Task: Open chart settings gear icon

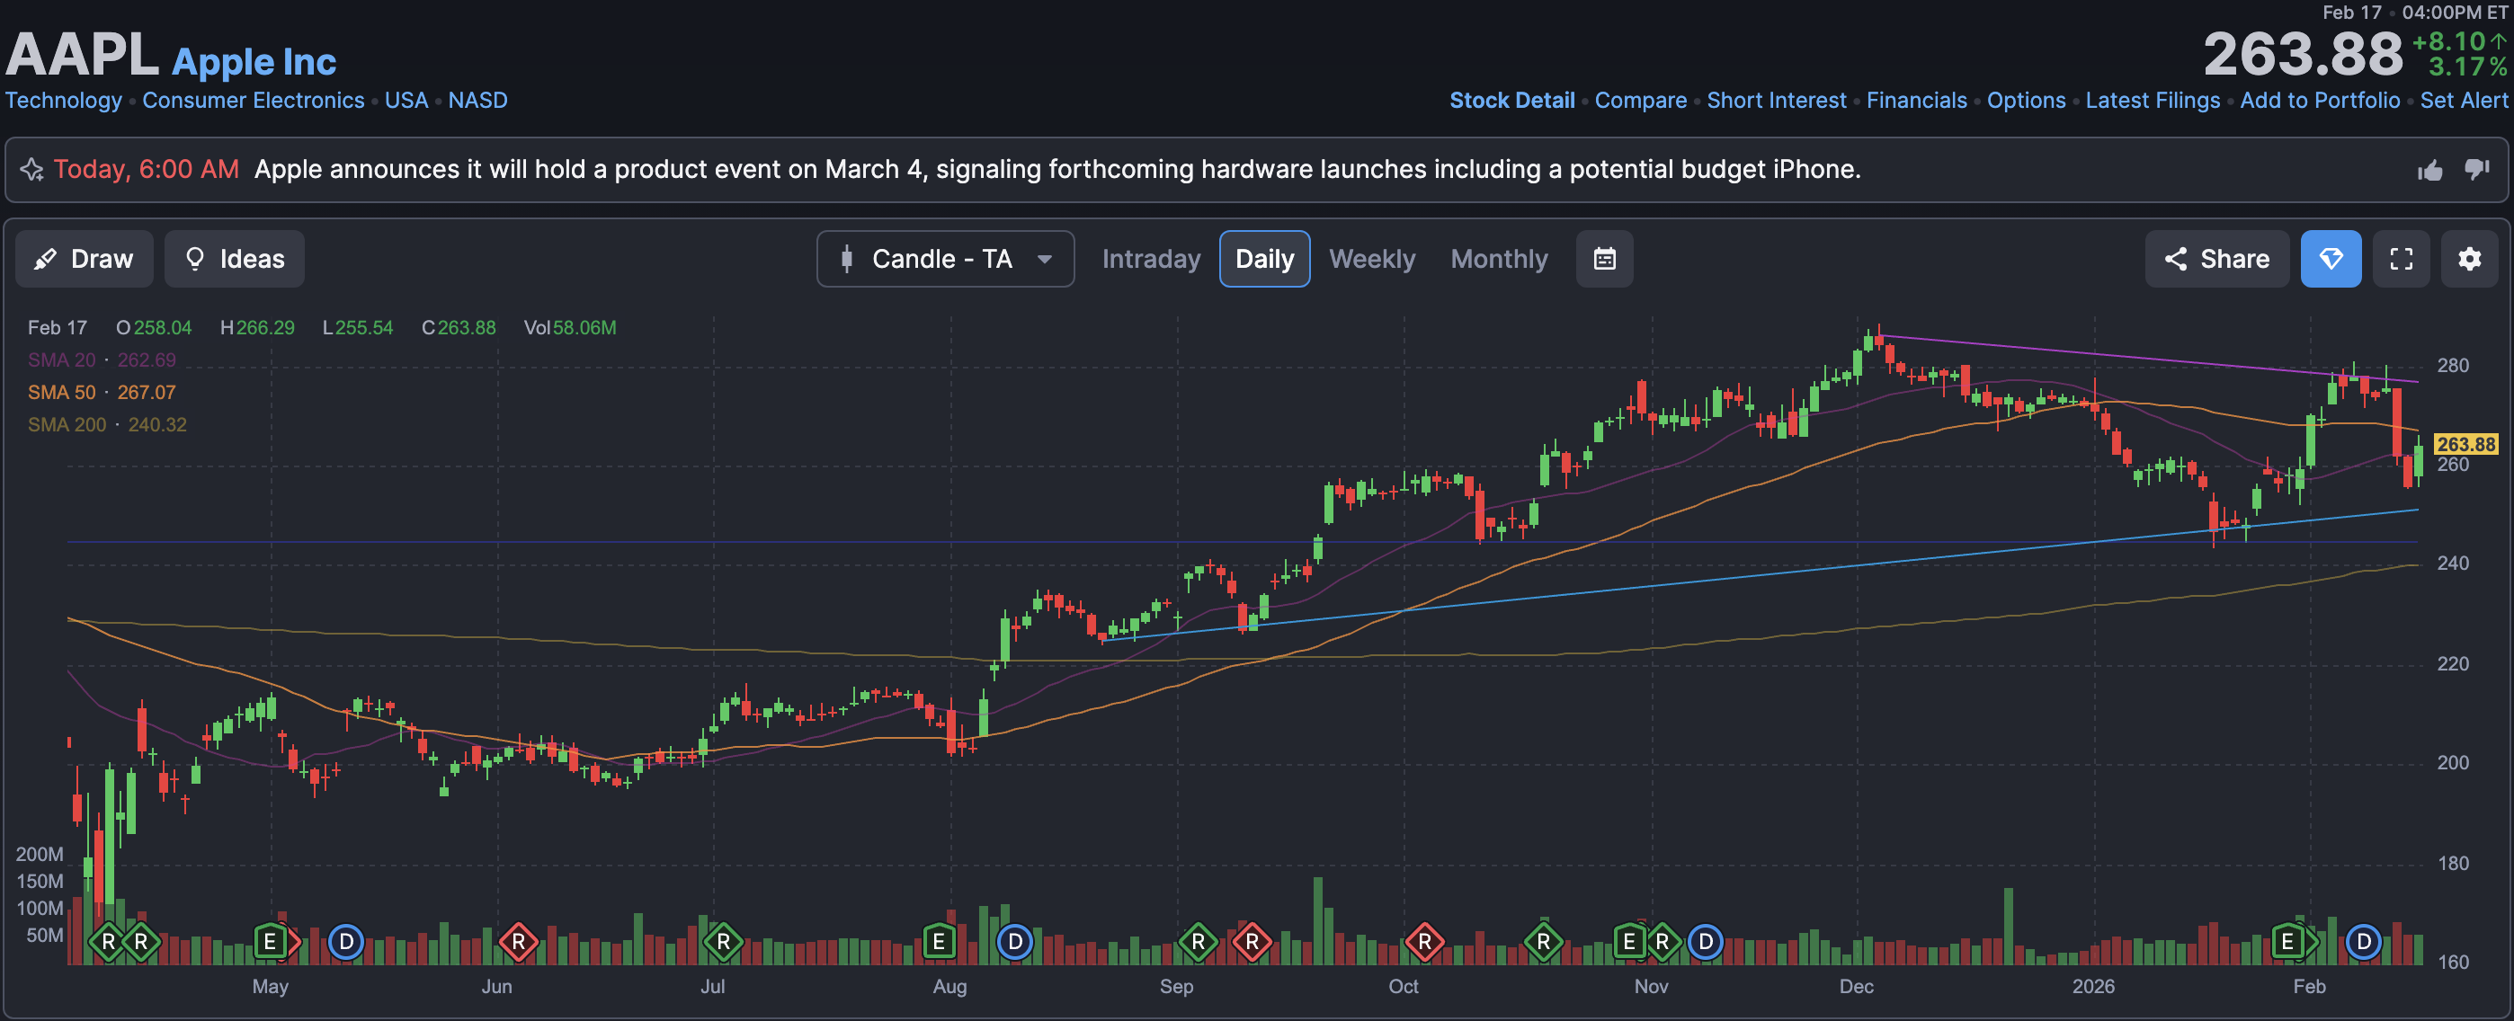Action: coord(2469,259)
